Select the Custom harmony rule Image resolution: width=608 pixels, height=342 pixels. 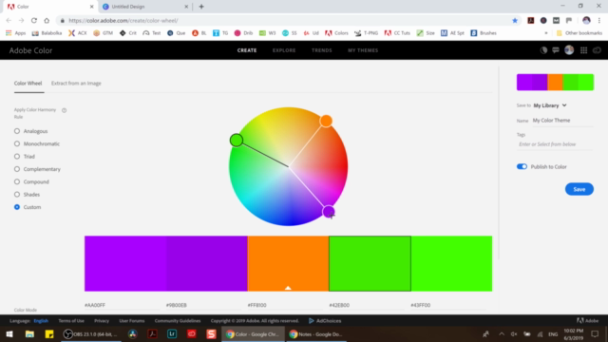coord(28,207)
